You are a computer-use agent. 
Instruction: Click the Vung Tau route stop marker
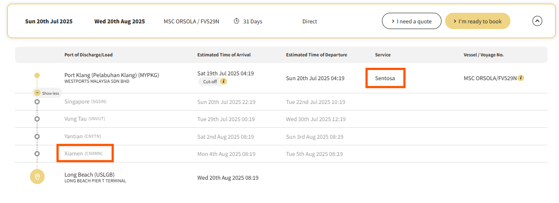point(37,119)
